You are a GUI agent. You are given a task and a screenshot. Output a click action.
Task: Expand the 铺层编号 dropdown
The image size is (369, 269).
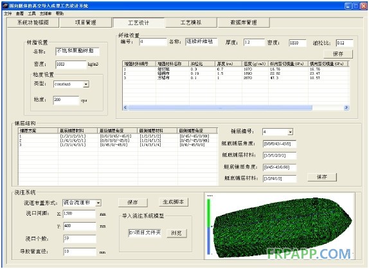coord(291,132)
